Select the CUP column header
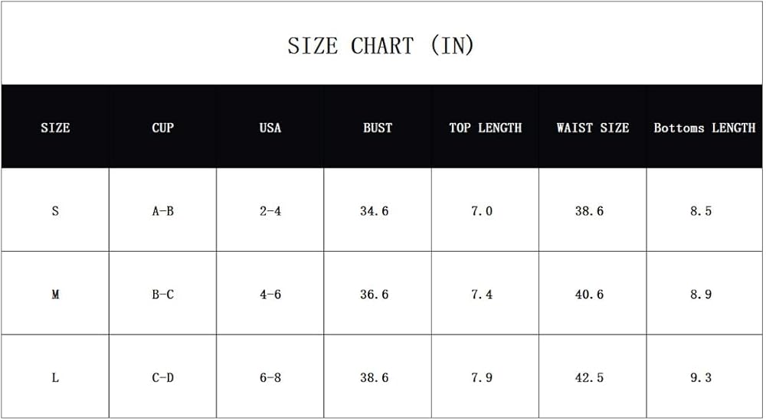The image size is (766, 420). tap(162, 128)
